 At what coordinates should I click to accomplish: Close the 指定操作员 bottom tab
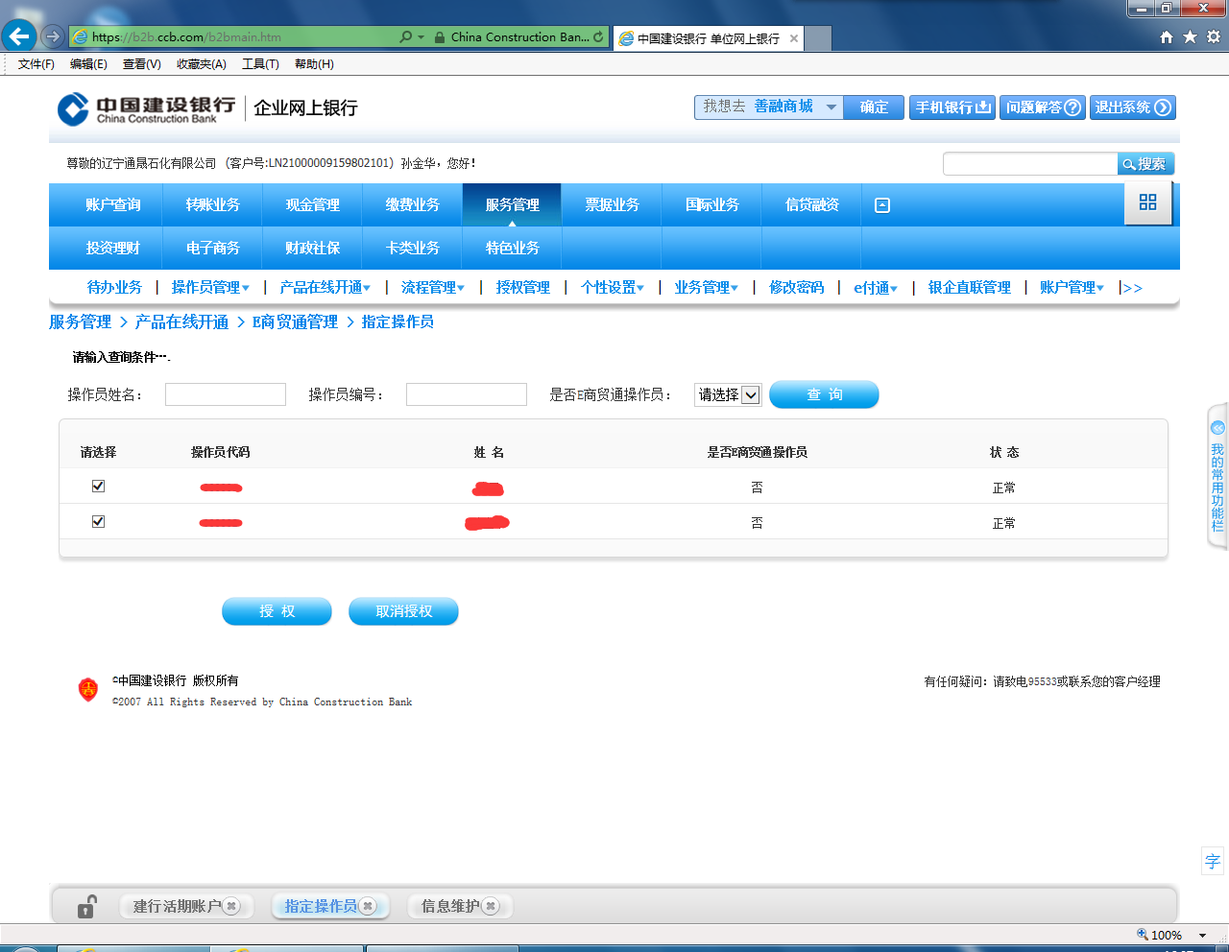[x=368, y=906]
